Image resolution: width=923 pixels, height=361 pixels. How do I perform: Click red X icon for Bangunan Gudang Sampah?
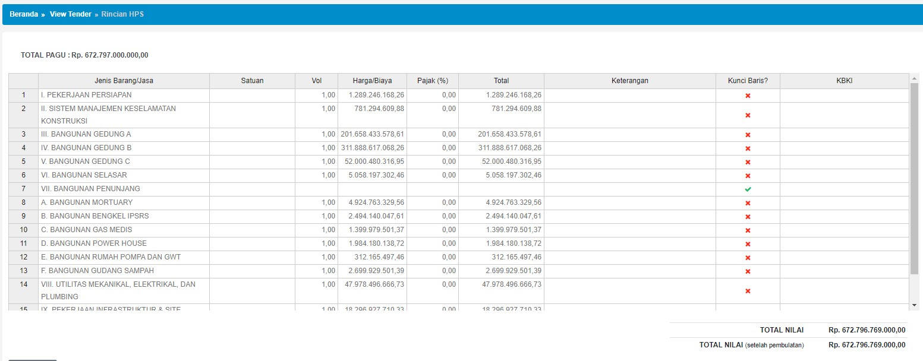coord(748,271)
